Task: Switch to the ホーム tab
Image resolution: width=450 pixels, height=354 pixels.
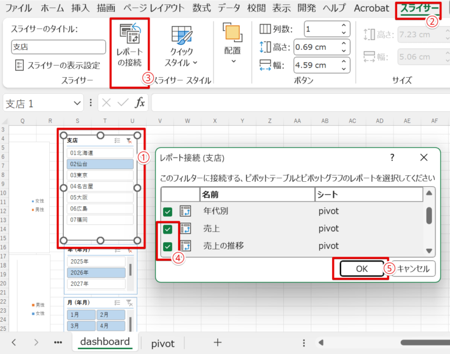Action: point(52,8)
